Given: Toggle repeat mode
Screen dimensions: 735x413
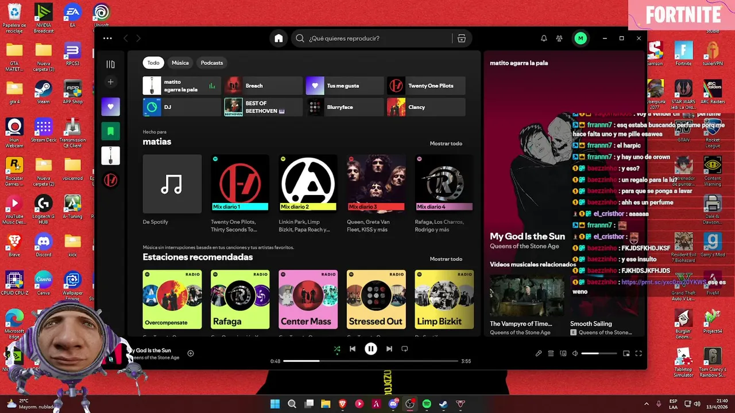Looking at the screenshot, I should (405, 349).
